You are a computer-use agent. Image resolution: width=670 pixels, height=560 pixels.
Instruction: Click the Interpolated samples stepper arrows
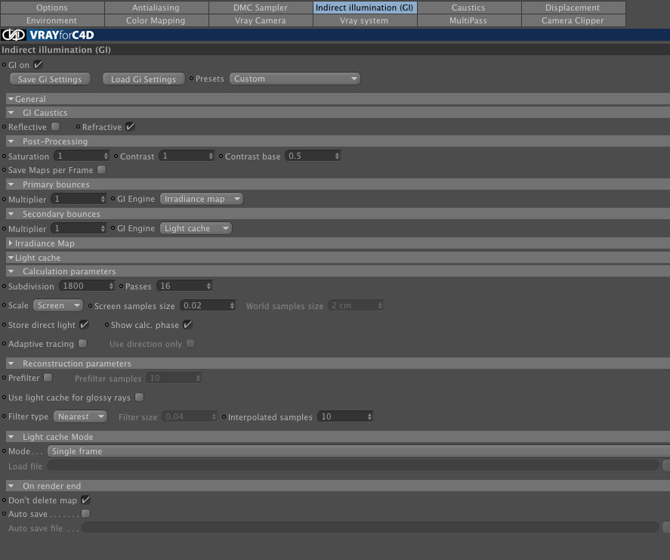coord(369,416)
